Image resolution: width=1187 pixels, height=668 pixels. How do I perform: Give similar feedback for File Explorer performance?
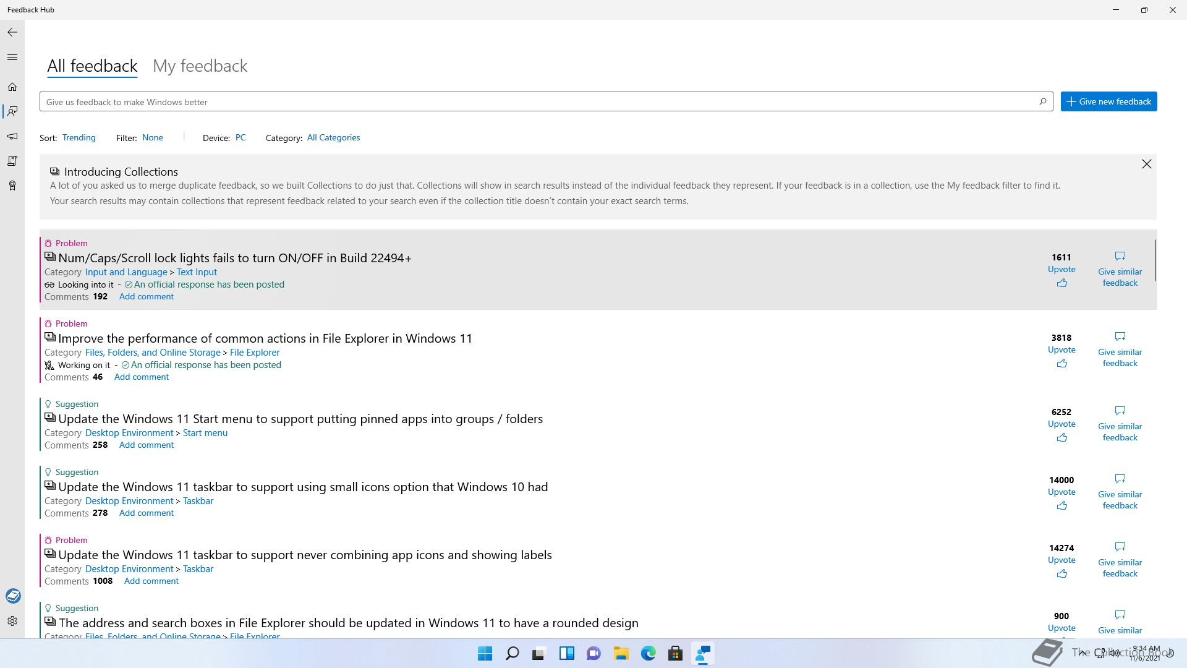[1120, 350]
